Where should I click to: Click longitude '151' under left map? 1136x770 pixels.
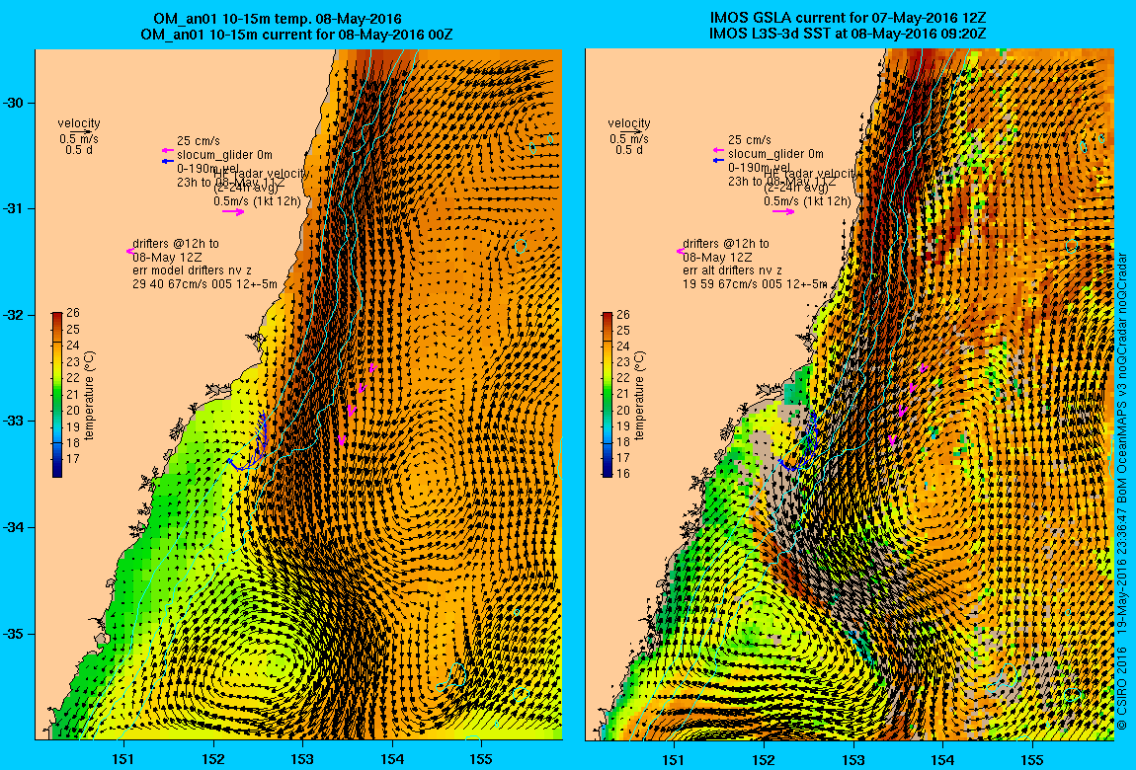tap(123, 759)
